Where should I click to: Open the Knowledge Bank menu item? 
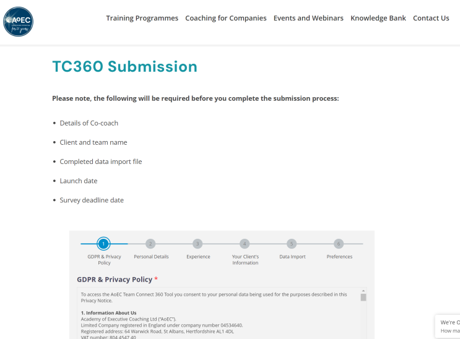378,18
